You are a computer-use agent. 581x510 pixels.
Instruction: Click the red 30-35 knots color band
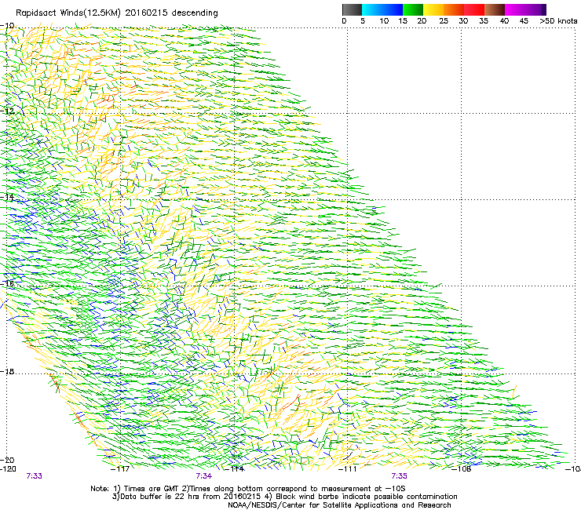[474, 9]
